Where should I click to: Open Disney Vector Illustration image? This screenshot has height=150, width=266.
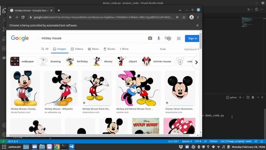click(180, 88)
